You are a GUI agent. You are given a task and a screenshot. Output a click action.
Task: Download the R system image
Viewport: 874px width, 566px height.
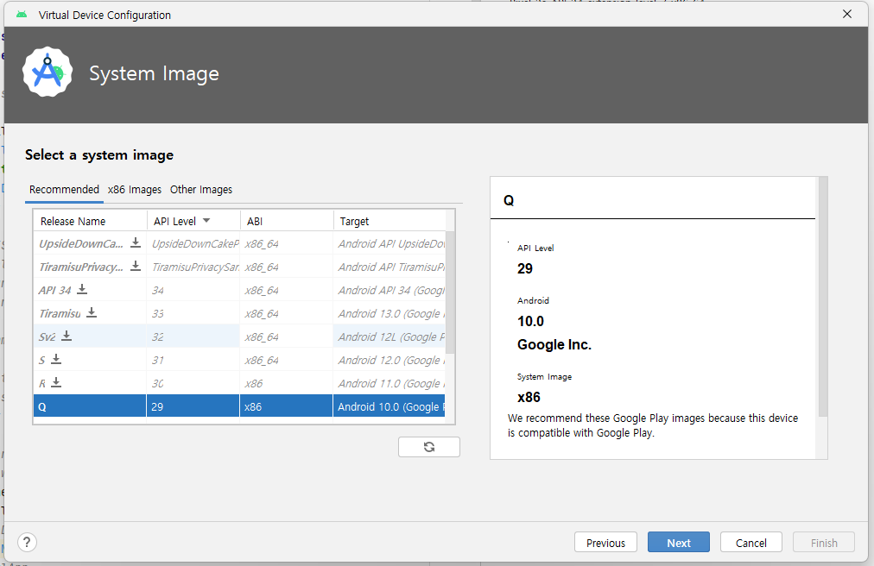56,383
